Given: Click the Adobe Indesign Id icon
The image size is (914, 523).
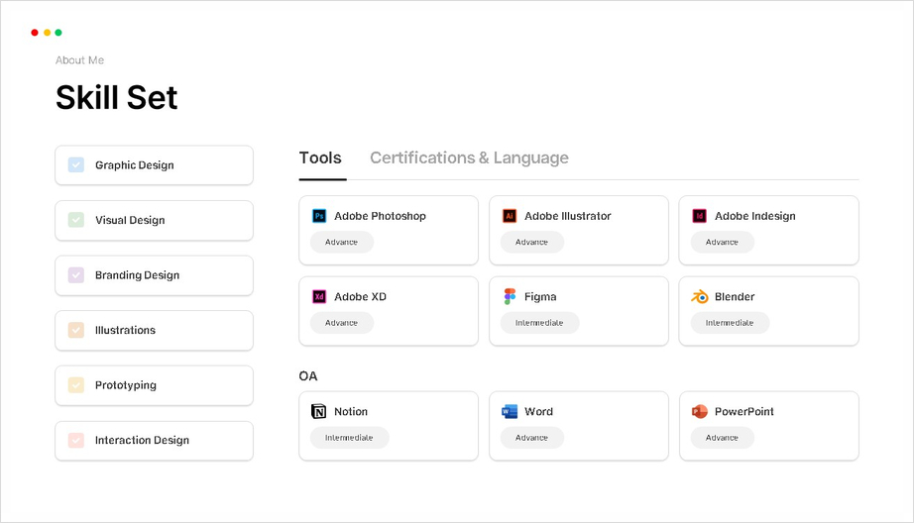Looking at the screenshot, I should coord(700,216).
